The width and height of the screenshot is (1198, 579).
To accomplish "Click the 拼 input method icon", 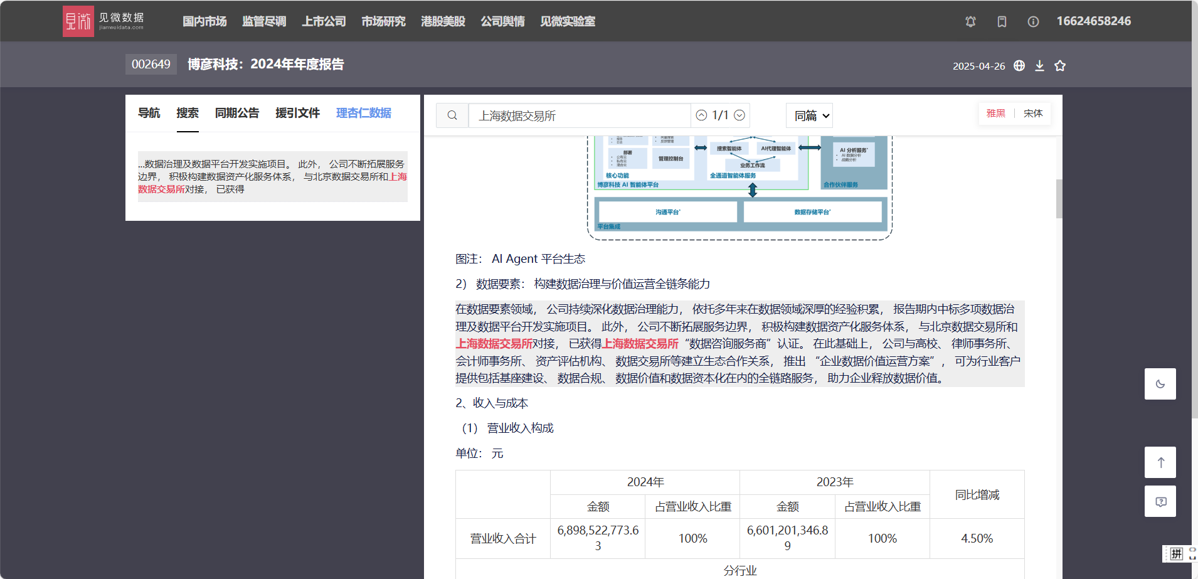I will (1177, 553).
